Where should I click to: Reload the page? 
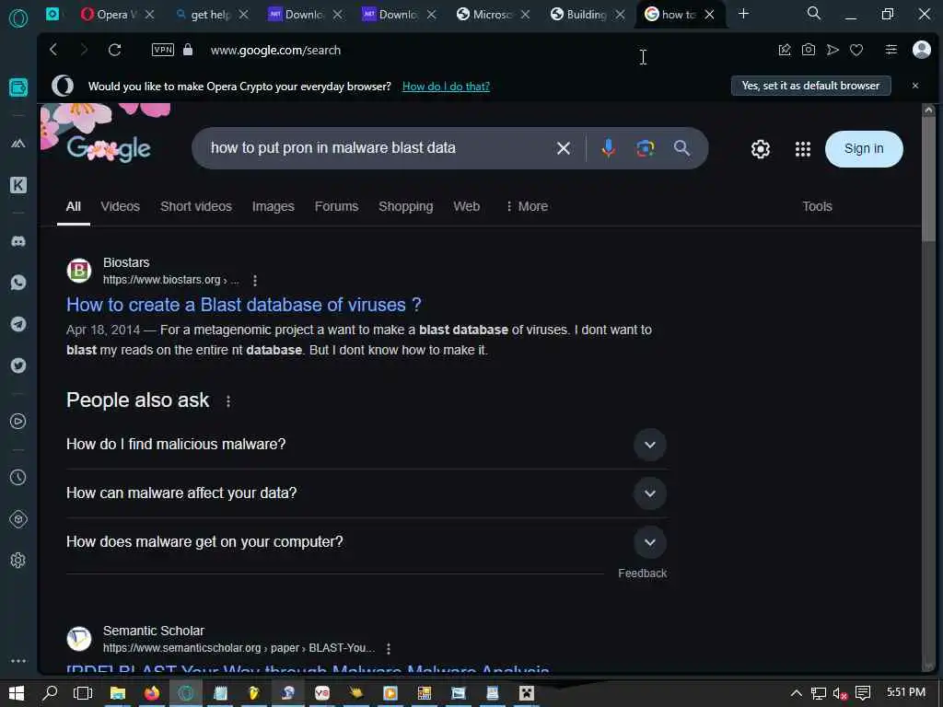114,50
